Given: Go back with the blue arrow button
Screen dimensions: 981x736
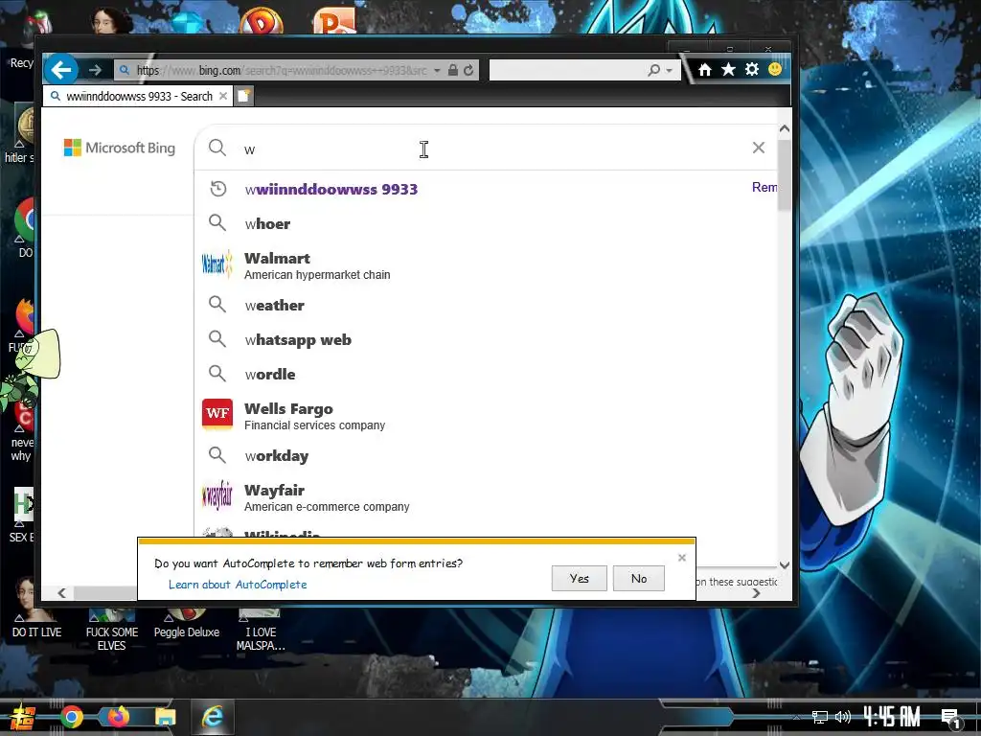Looking at the screenshot, I should click(x=61, y=69).
